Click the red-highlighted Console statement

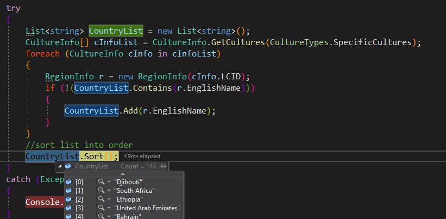pyautogui.click(x=45, y=202)
